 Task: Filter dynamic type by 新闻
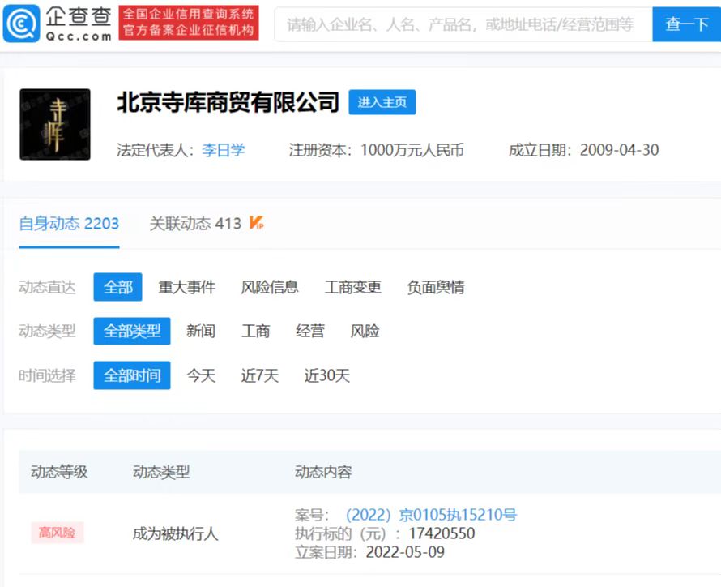(201, 332)
